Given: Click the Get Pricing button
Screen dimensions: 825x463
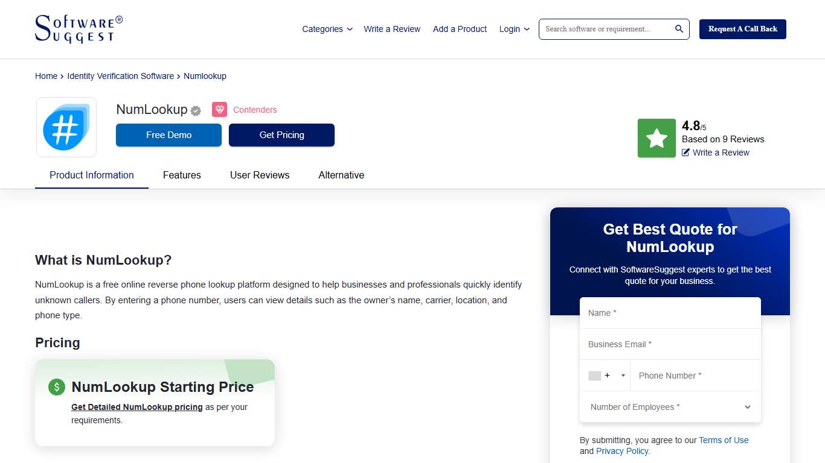Looking at the screenshot, I should [281, 135].
